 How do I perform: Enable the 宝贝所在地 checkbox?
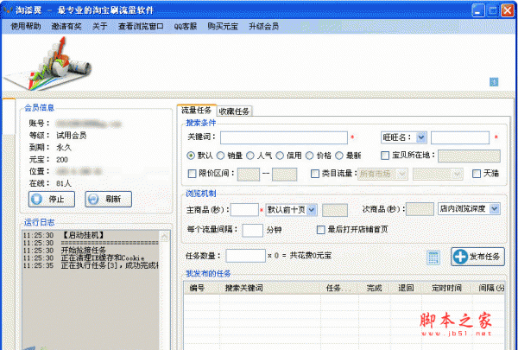click(x=385, y=156)
